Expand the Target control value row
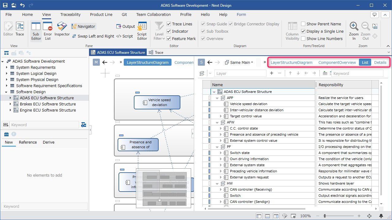Image resolution: width=392 pixels, height=220 pixels. (x=221, y=116)
